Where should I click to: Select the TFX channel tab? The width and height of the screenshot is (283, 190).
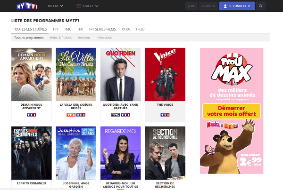[x=80, y=29]
